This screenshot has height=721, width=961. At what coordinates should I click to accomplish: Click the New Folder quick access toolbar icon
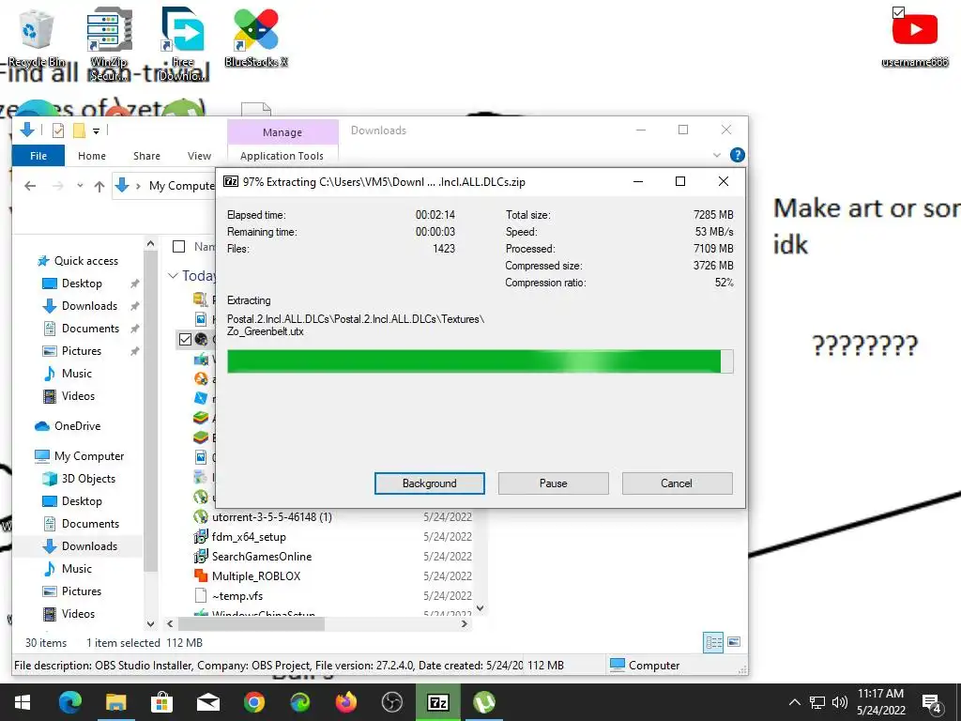click(x=79, y=130)
